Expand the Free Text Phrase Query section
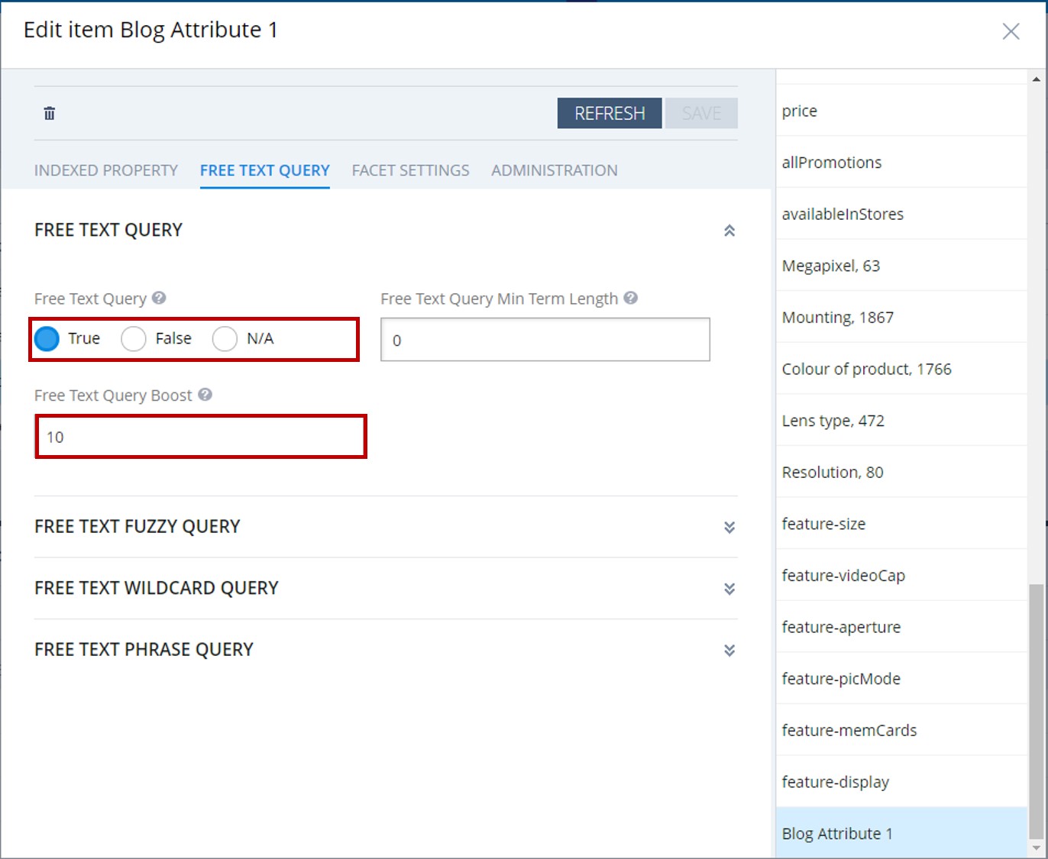Viewport: 1048px width, 859px height. pyautogui.click(x=729, y=650)
